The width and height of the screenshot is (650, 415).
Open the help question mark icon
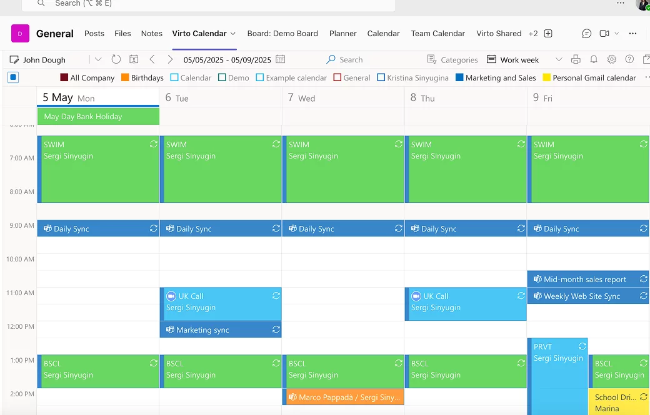[630, 59]
